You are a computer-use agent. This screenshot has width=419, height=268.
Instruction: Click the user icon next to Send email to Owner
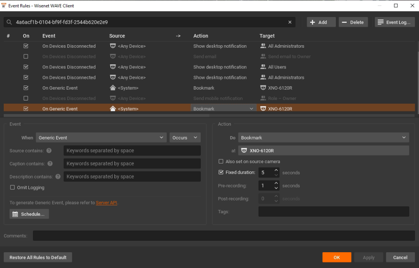pos(263,56)
